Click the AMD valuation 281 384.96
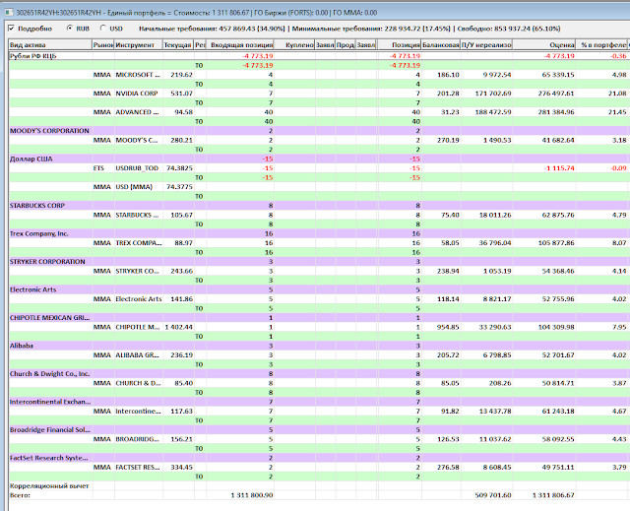The height and width of the screenshot is (511, 630). click(x=556, y=112)
